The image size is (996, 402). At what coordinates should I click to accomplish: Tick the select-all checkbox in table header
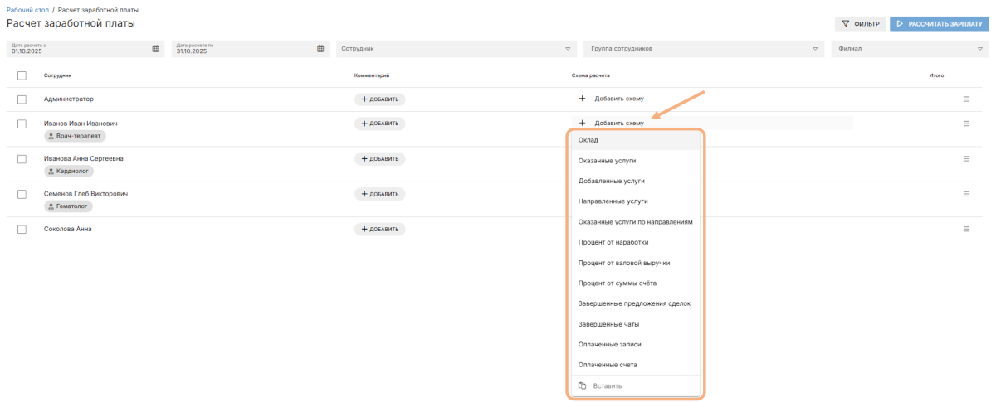22,75
